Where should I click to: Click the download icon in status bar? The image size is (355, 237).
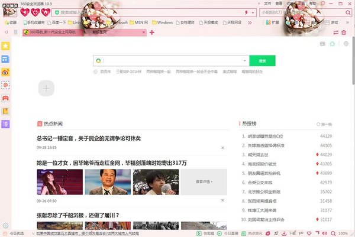pos(284,233)
